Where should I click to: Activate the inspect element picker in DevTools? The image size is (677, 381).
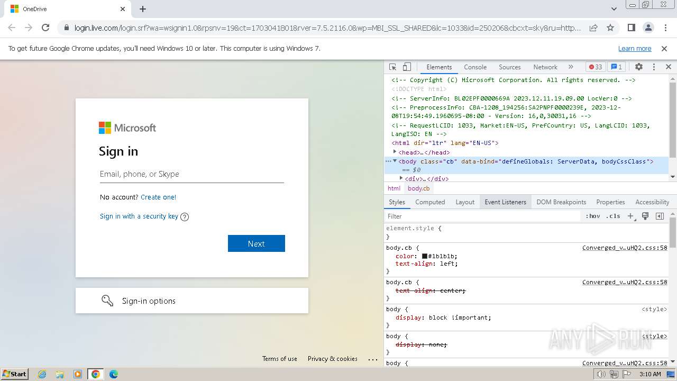(x=392, y=67)
